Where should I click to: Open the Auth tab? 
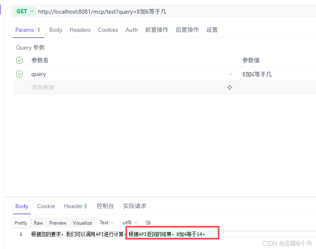[132, 30]
